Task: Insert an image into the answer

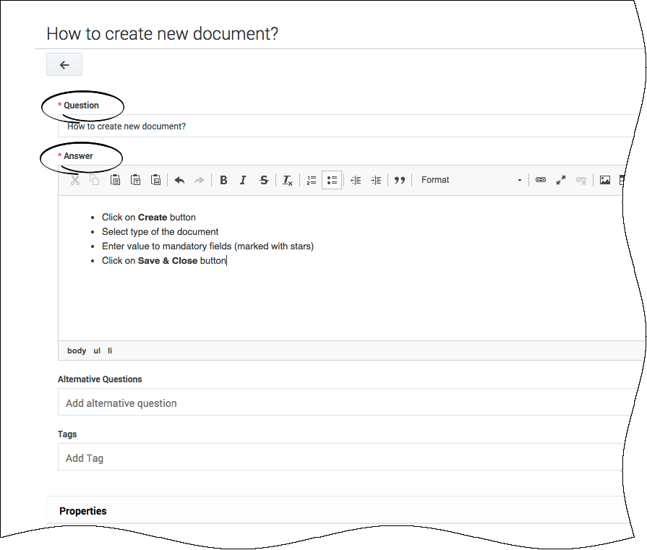Action: 605,180
